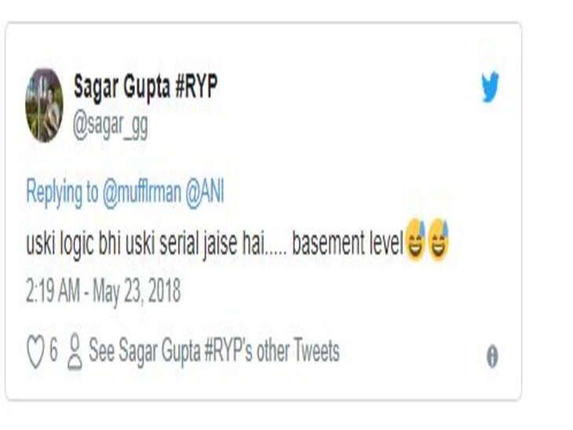
Task: Click the second laughing sweat emoji
Action: coord(438,240)
